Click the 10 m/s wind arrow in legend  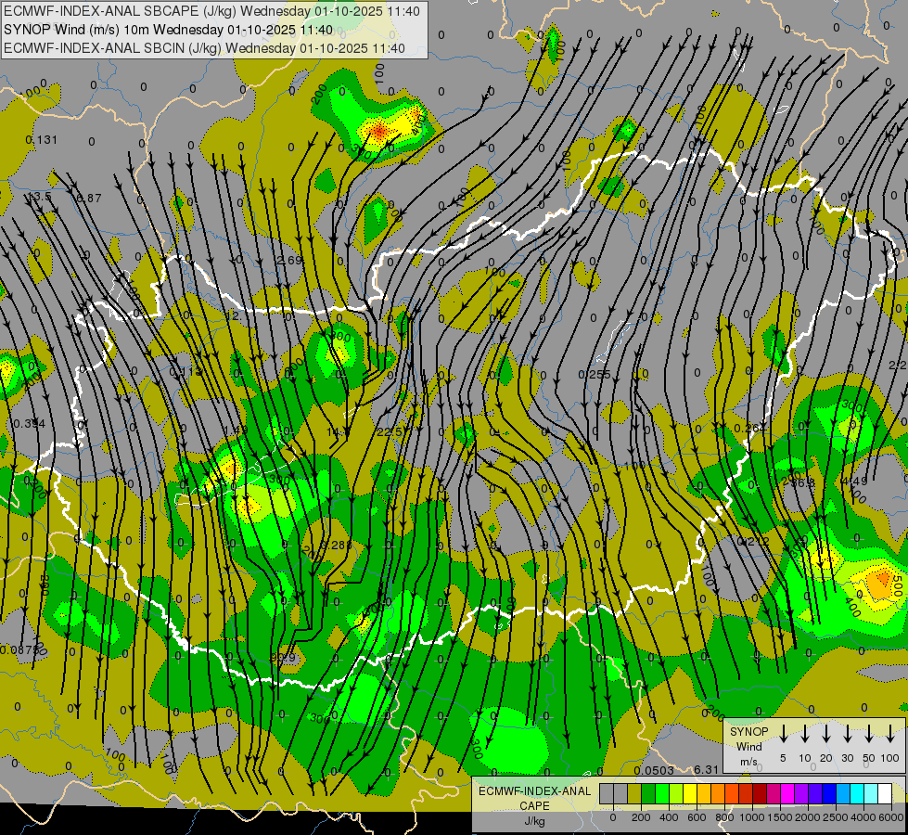click(804, 734)
